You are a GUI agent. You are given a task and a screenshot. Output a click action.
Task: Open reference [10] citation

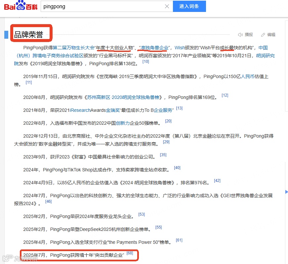145,62
